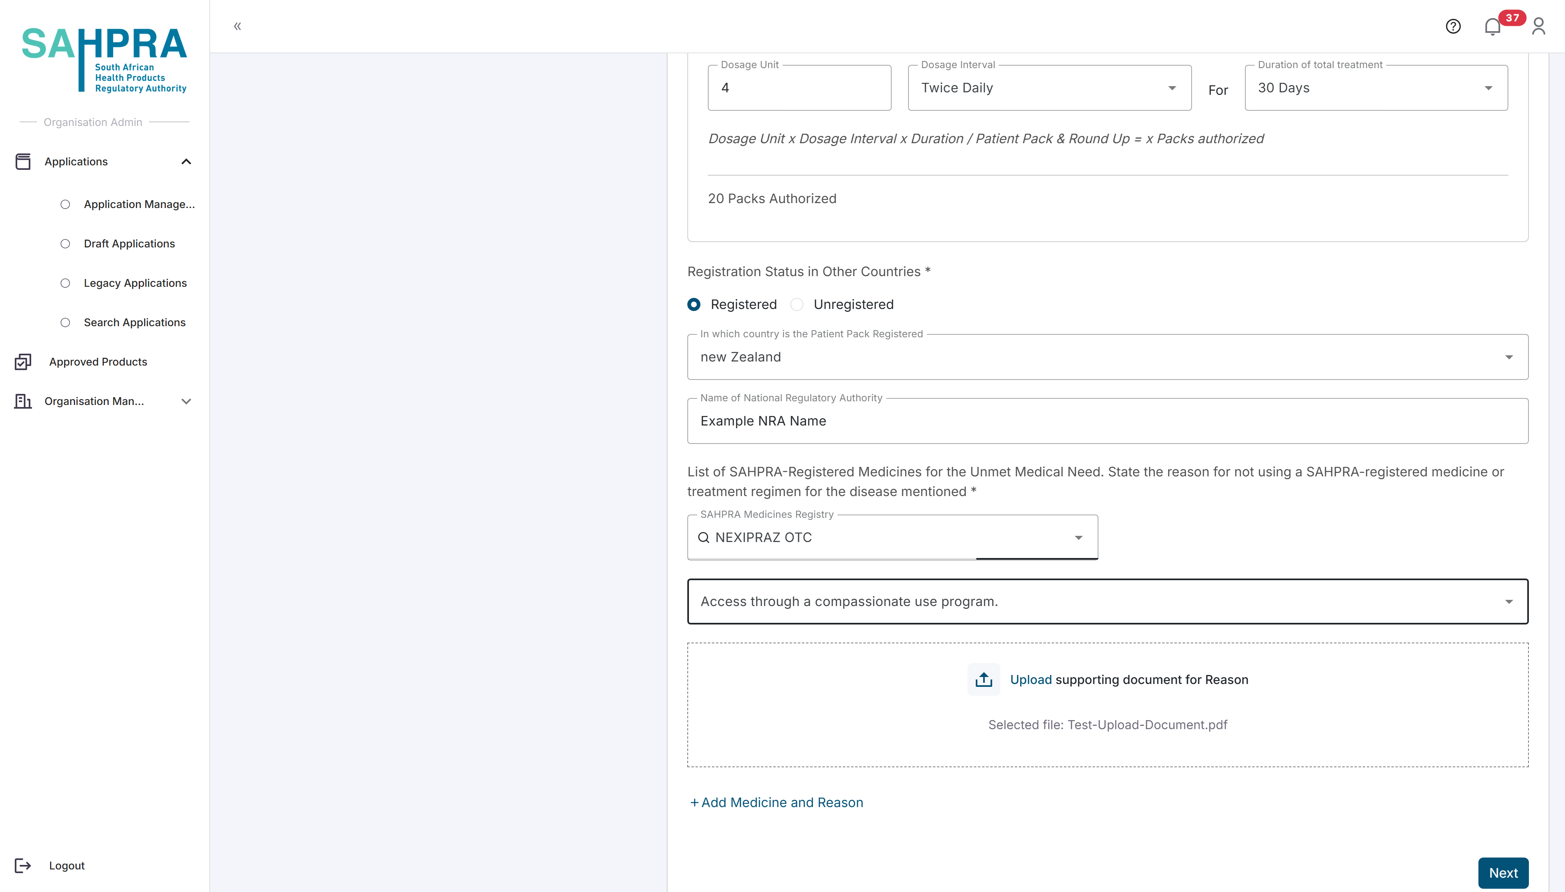Click the 20 Packs Authorized text

[772, 199]
